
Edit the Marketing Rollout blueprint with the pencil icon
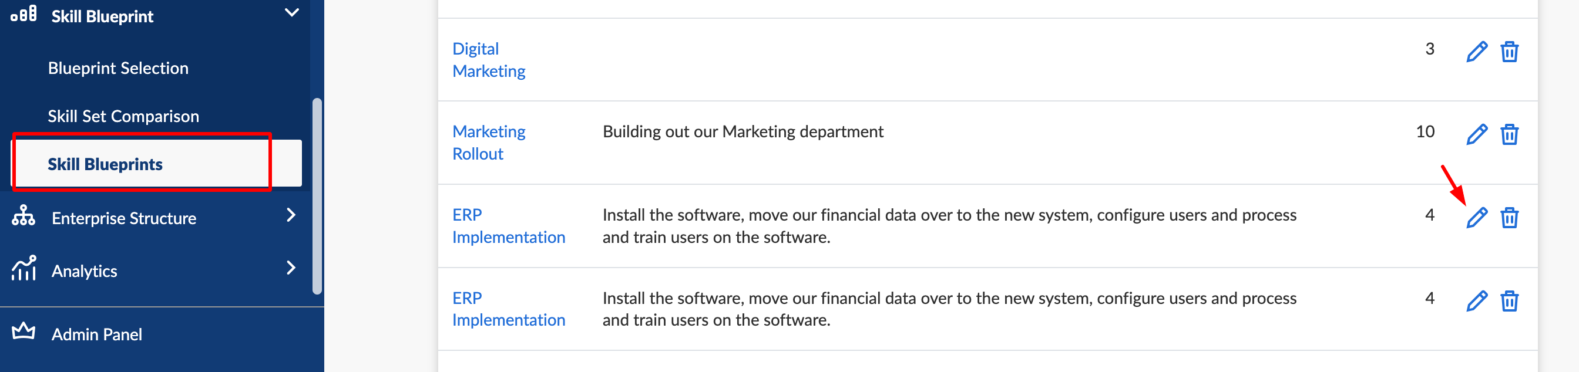click(1477, 134)
